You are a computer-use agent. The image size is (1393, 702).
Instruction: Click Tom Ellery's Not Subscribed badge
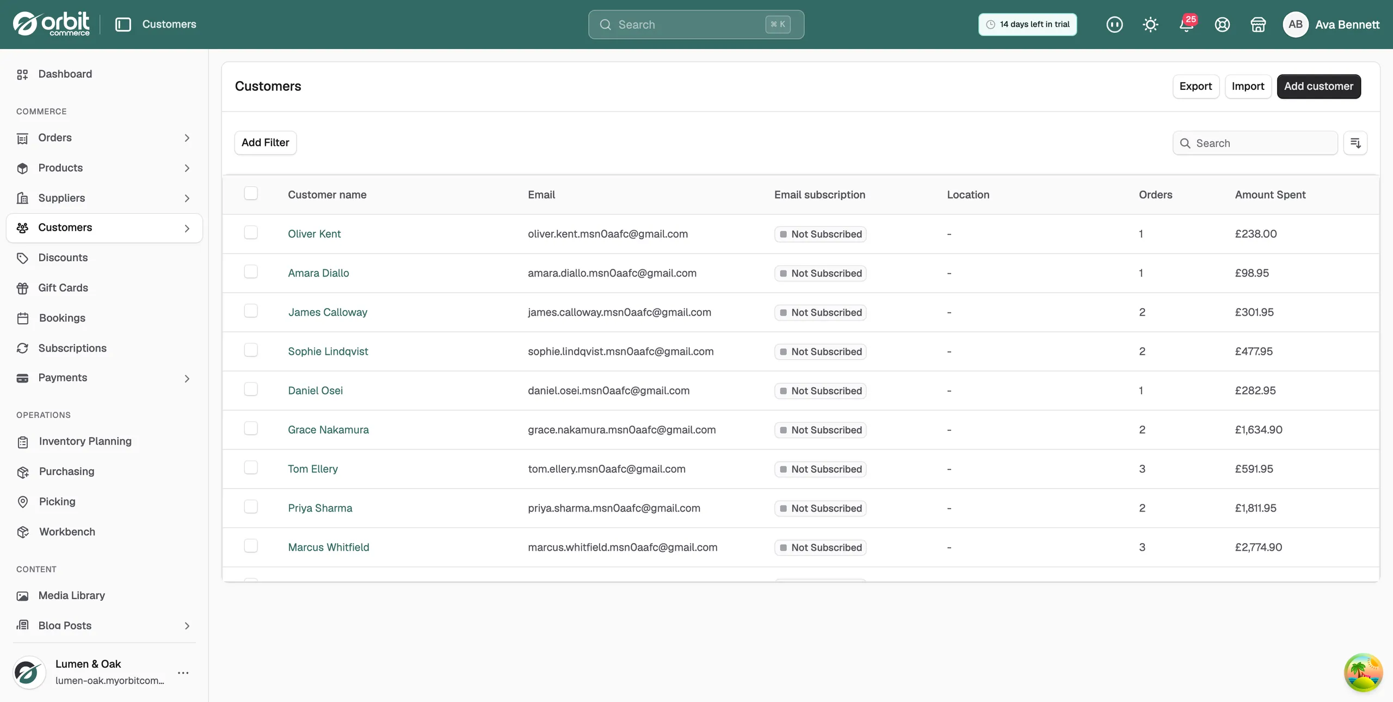(820, 469)
